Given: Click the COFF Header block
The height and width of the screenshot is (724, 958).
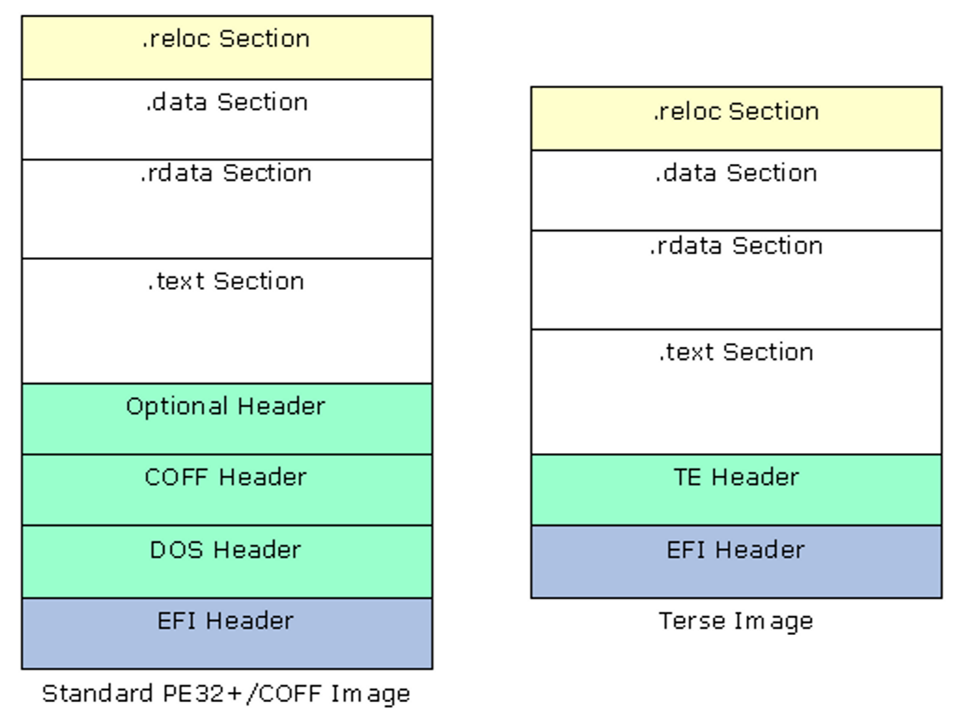Looking at the screenshot, I should tap(227, 490).
